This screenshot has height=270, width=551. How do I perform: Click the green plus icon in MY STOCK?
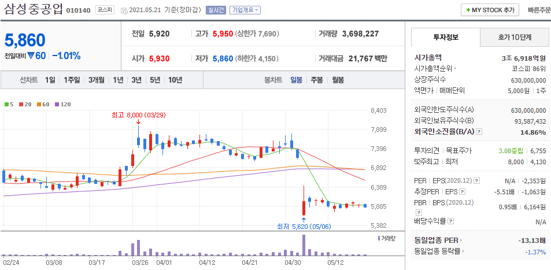pos(468,10)
